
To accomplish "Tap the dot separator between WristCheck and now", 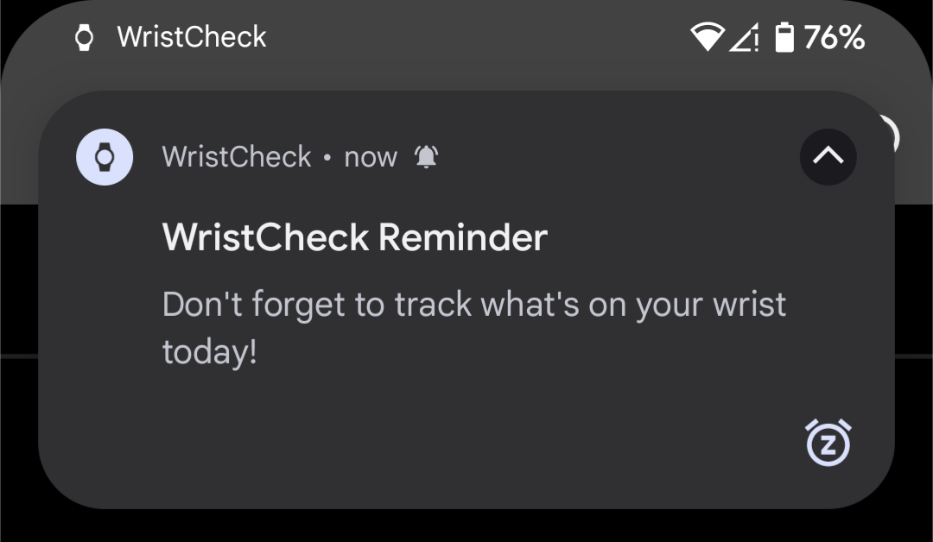I will pos(327,158).
